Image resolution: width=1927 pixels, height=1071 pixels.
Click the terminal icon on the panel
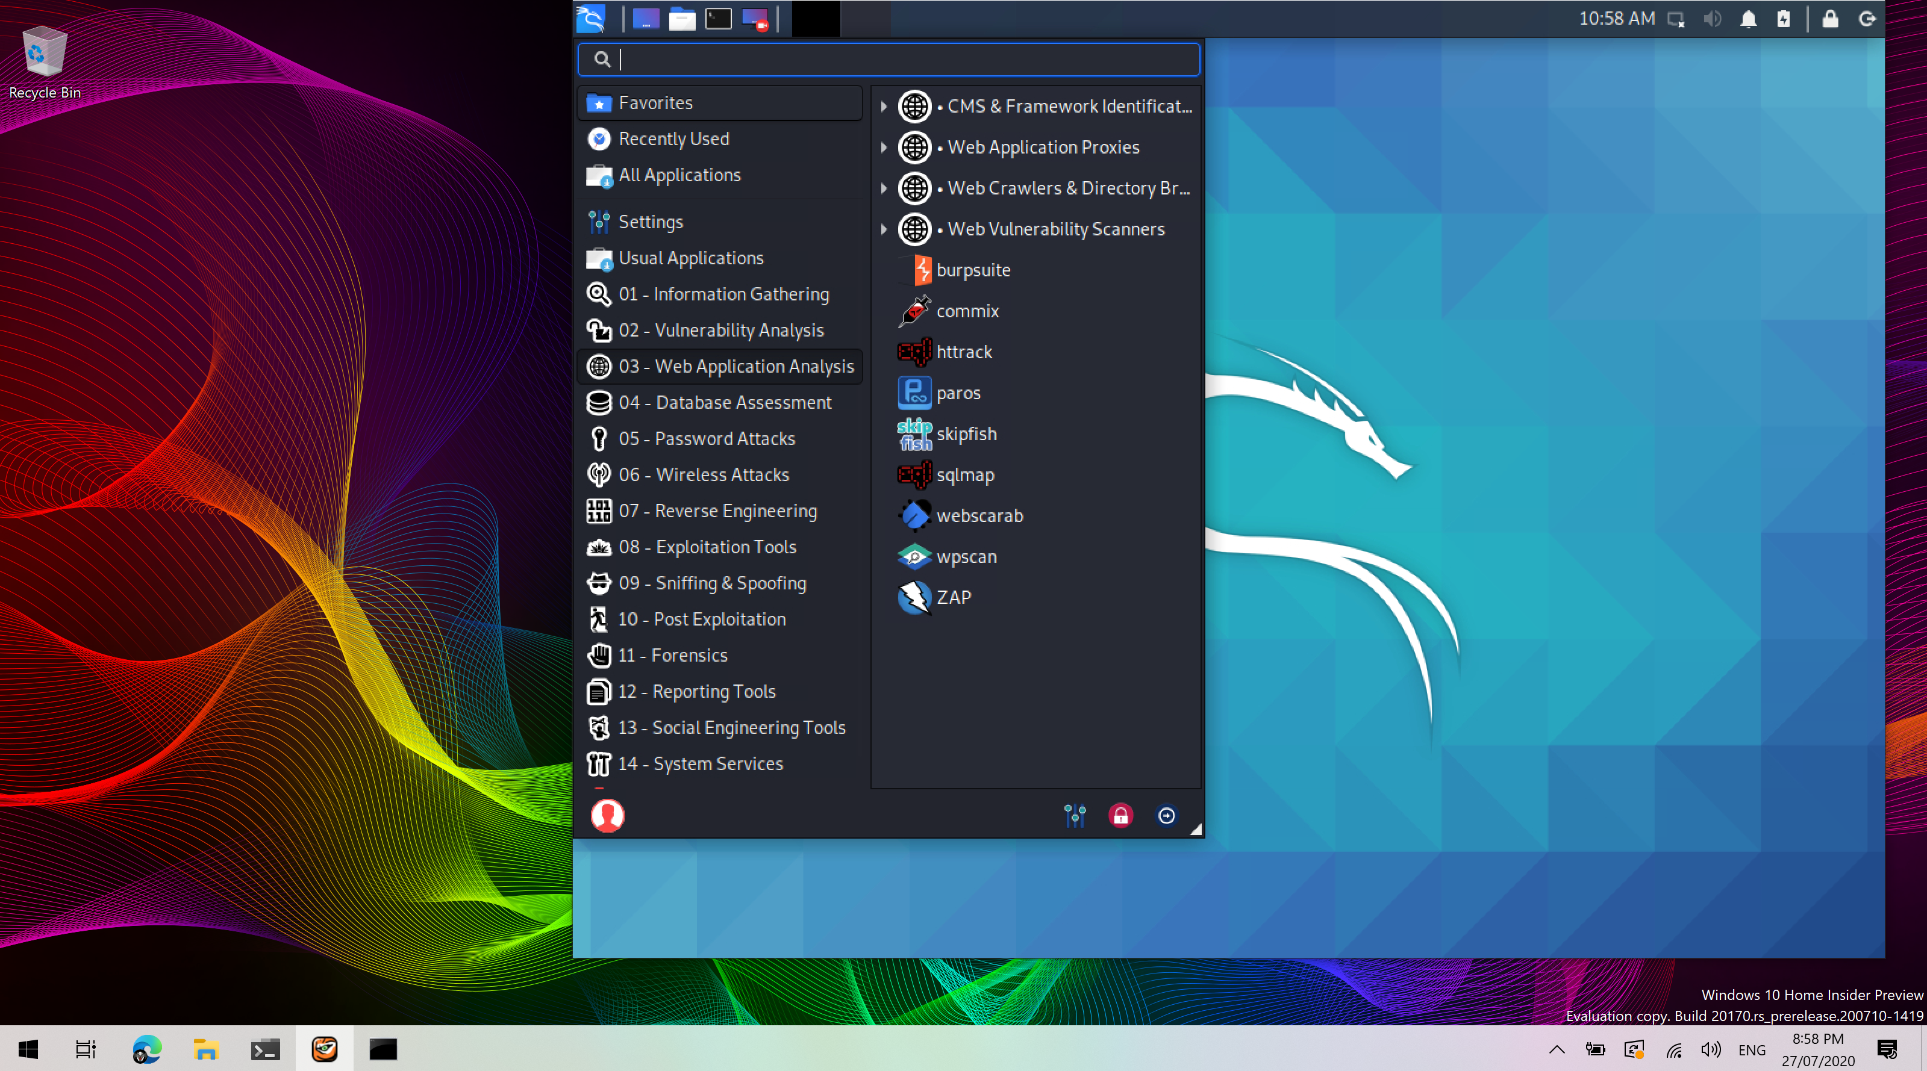tap(717, 19)
